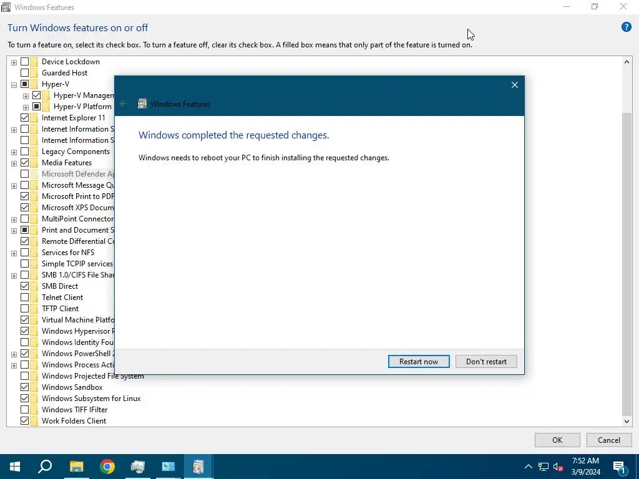Click the Device Lockdown folder icon
The height and width of the screenshot is (479, 639).
[x=34, y=62]
